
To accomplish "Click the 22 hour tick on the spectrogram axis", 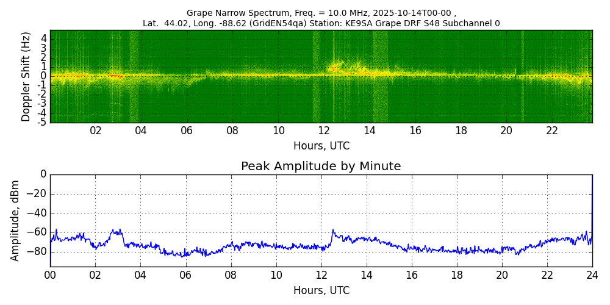I will point(552,131).
